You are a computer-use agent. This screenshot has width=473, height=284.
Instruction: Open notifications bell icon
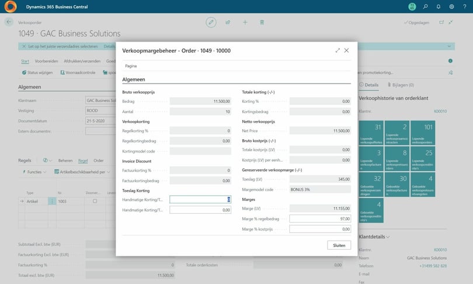pos(439,6)
